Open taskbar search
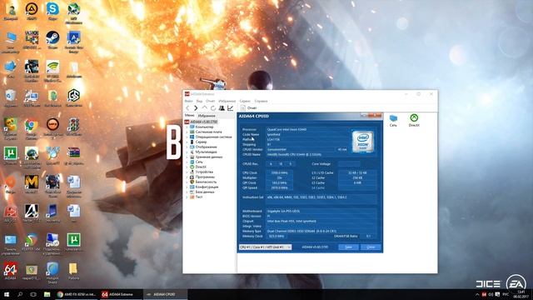 pos(20,294)
